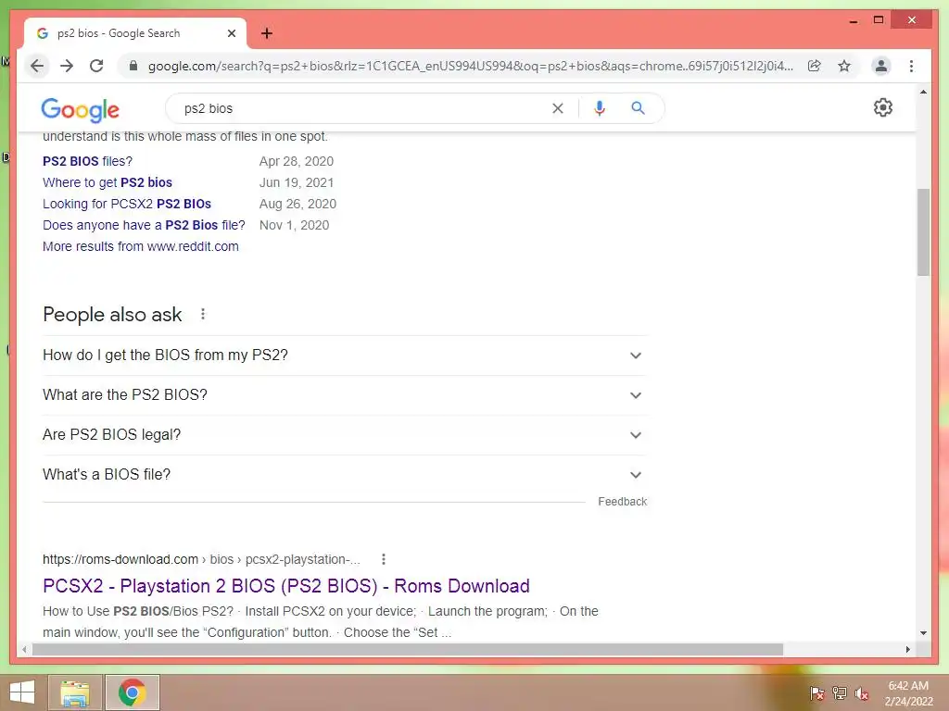This screenshot has width=949, height=711.
Task: Go to the Google logo homepage
Action: (x=80, y=109)
